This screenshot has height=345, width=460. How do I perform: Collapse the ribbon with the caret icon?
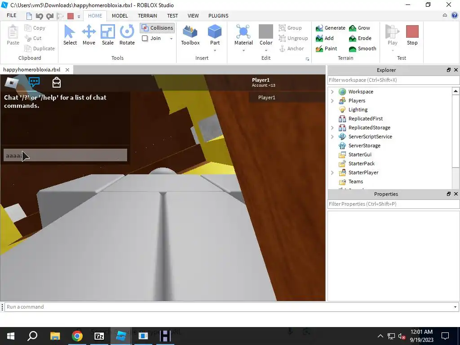[x=445, y=16]
